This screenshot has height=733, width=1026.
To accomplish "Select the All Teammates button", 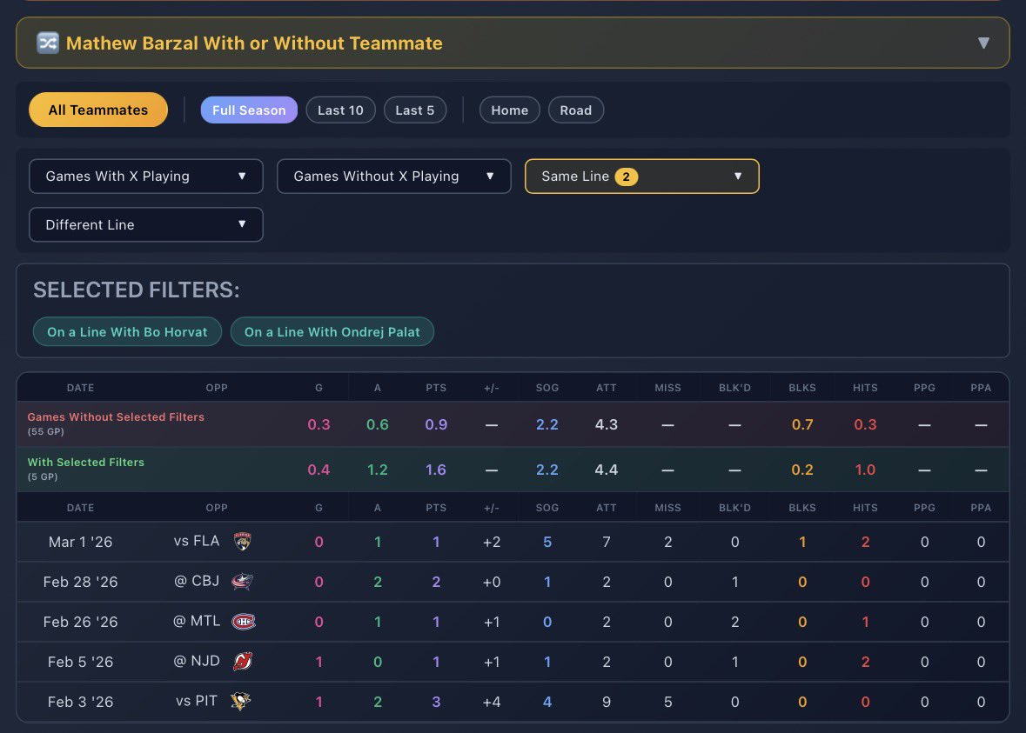I will tap(98, 110).
